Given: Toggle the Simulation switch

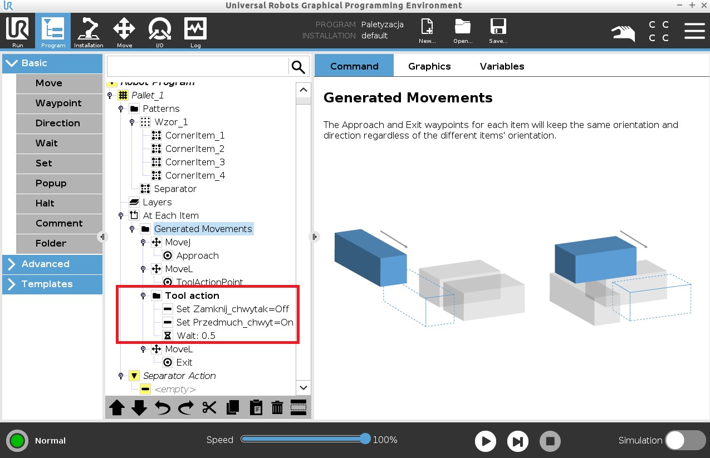Looking at the screenshot, I should tap(685, 440).
